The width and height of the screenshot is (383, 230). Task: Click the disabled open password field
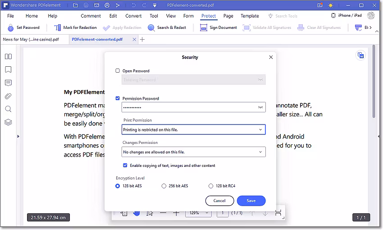tap(193, 80)
